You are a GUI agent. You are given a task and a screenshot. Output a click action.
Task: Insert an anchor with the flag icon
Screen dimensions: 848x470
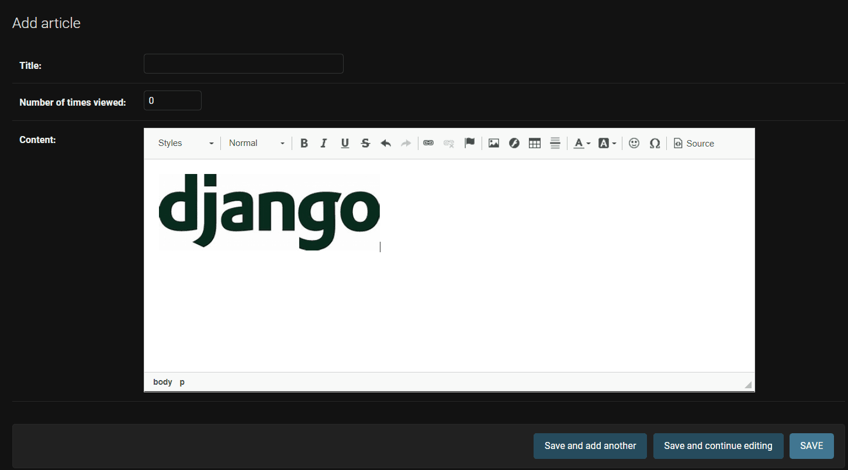click(469, 144)
